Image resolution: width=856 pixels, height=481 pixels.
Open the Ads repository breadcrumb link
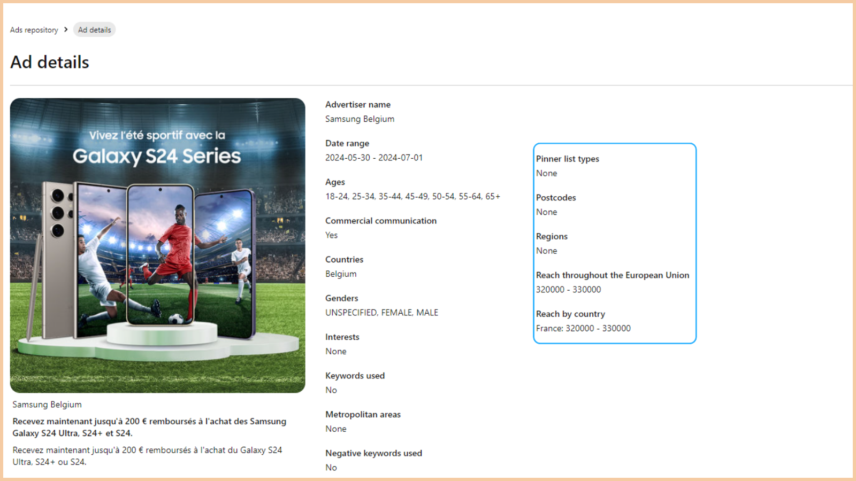pos(34,30)
